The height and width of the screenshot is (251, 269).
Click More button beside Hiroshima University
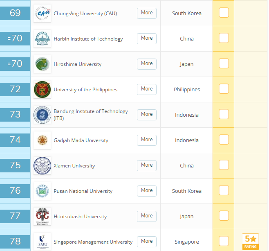coord(147,64)
